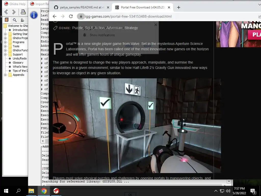Go back in Chrome browser

pos(55,16)
